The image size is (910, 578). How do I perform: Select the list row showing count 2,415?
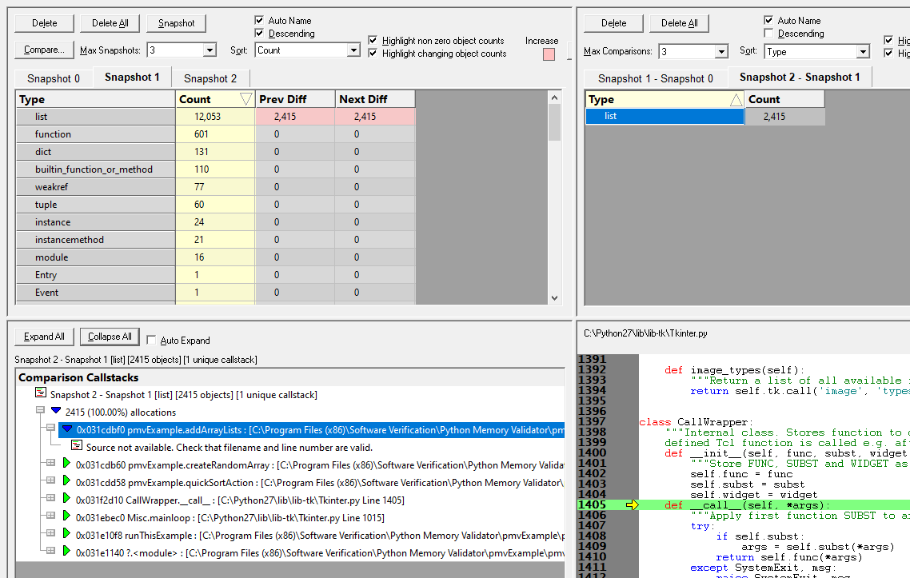[x=664, y=116]
